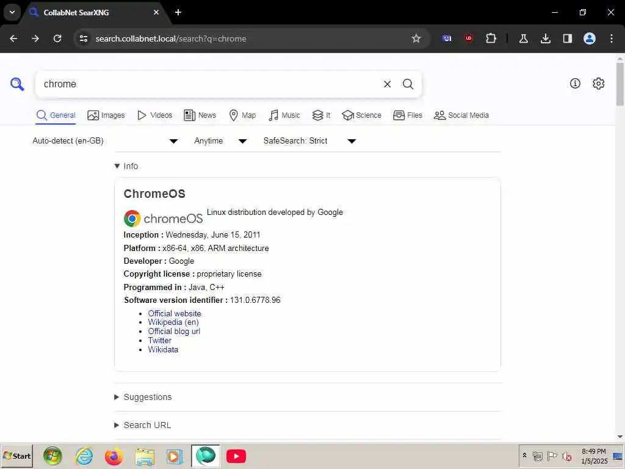Screen dimensions: 625x469
Task: Click the taskbar clock 8:49 PM
Action: coord(593,451)
